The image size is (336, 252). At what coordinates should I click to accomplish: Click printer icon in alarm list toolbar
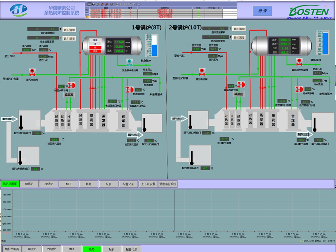tap(112, 4)
